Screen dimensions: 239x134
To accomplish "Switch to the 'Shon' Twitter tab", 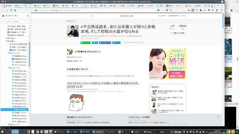I will (x=37, y=6).
